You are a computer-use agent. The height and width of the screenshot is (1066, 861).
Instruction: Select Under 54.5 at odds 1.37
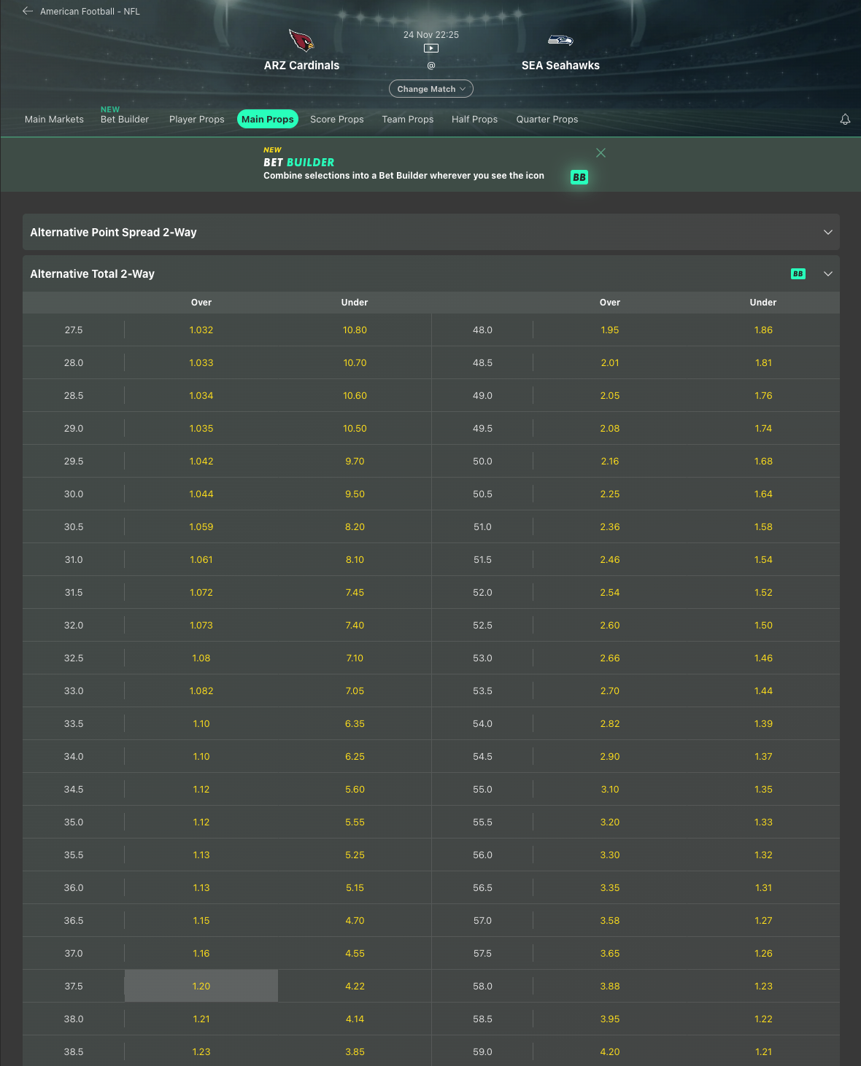(763, 756)
